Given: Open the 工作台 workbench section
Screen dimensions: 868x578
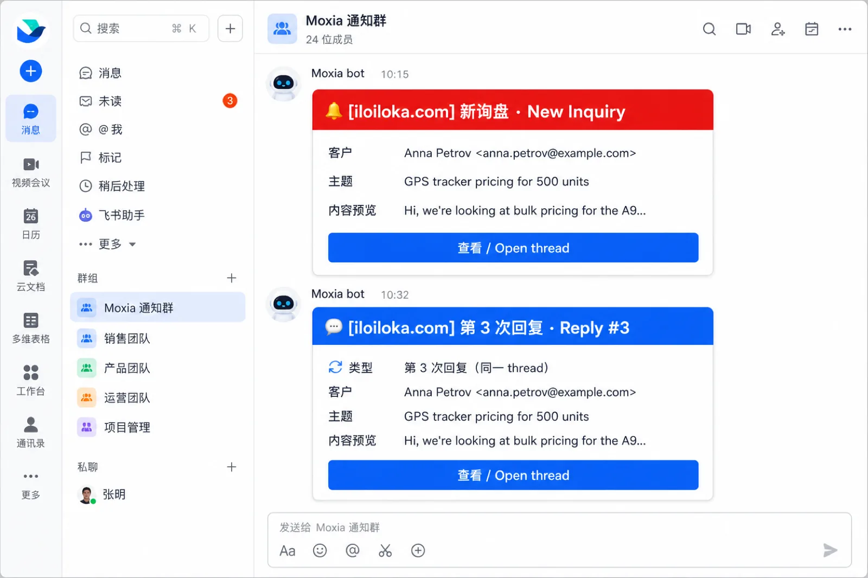Looking at the screenshot, I should pyautogui.click(x=31, y=380).
